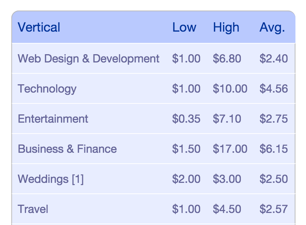Click the Low column header
This screenshot has height=225, width=306.
(184, 27)
